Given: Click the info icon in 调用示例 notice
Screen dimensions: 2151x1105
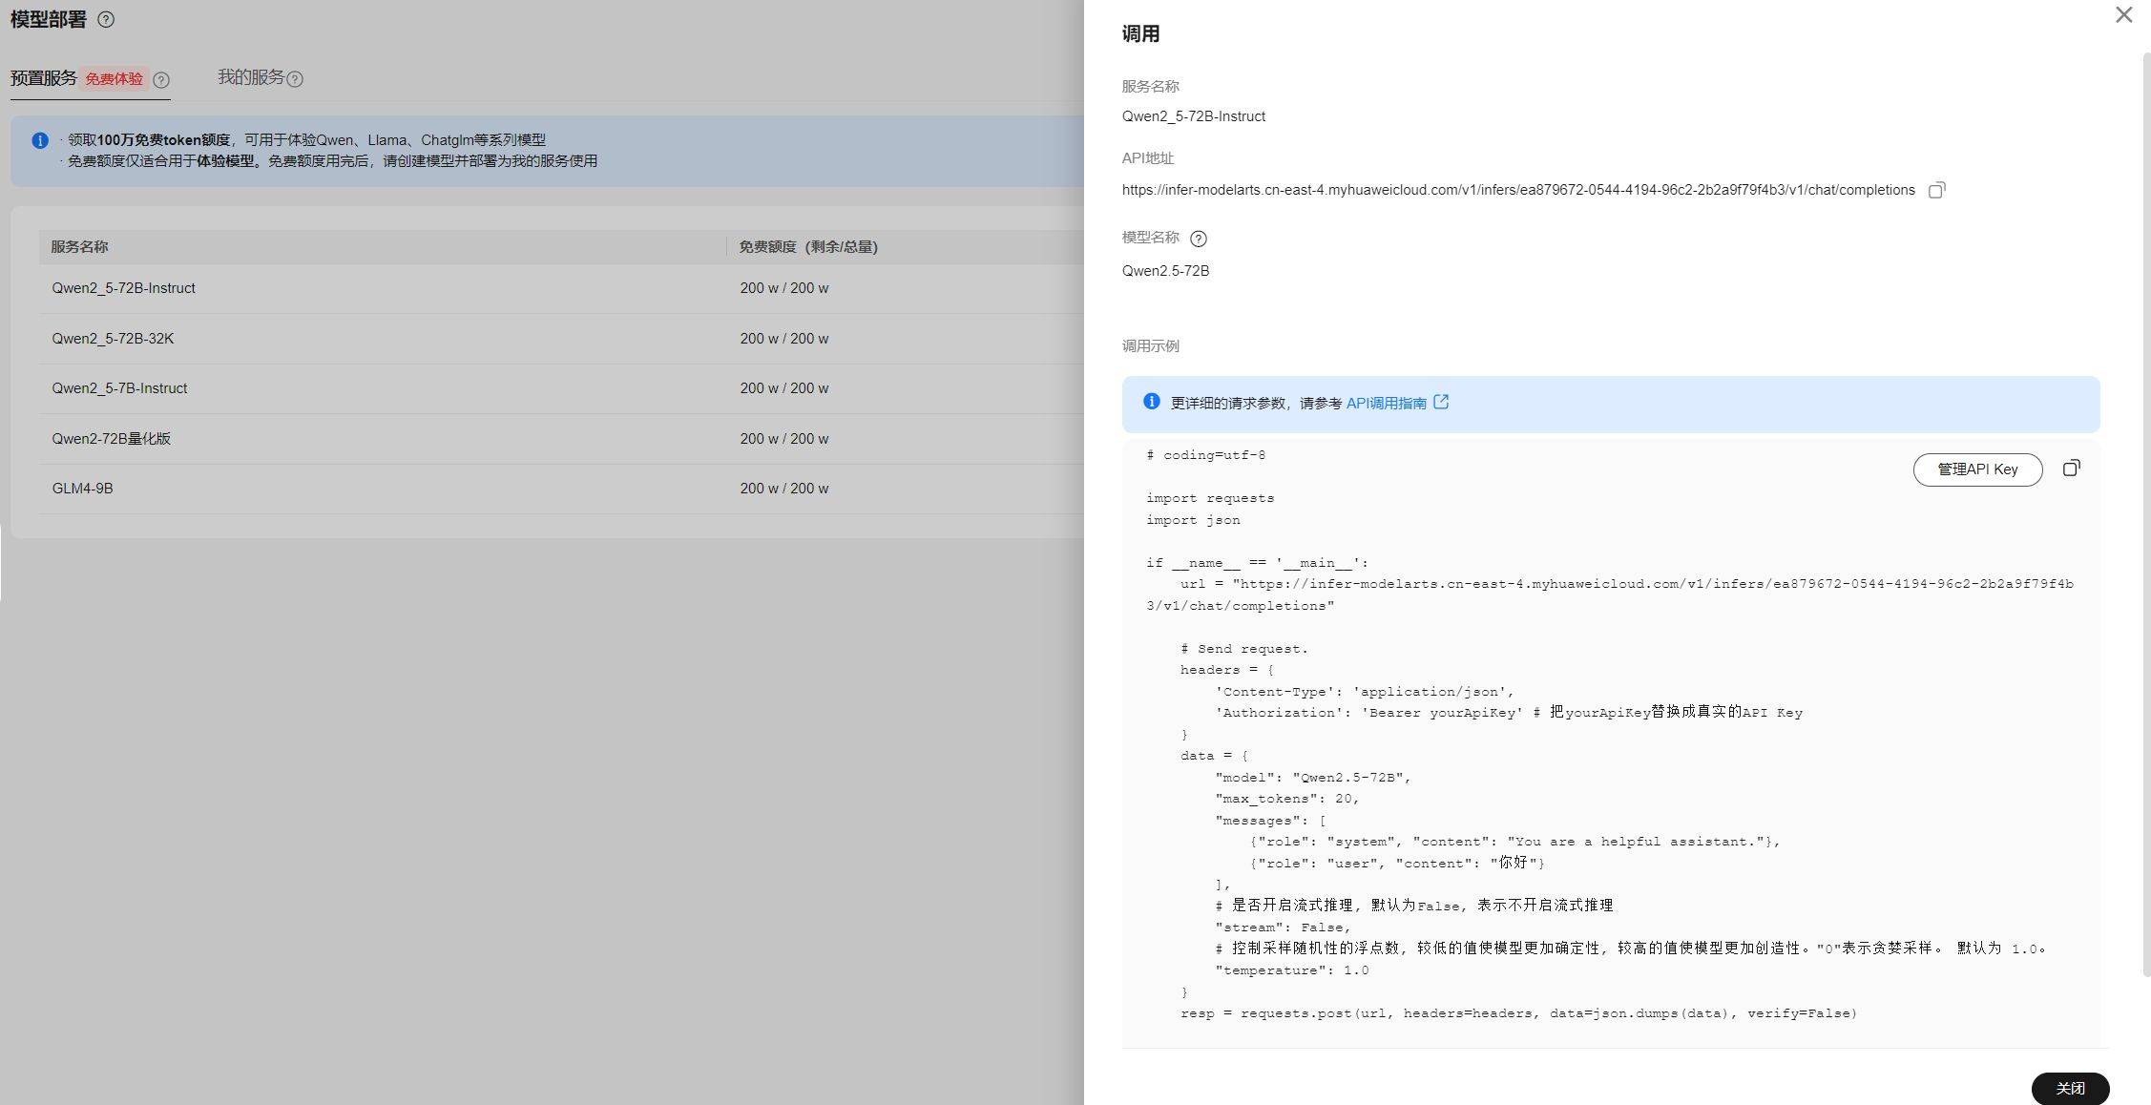Looking at the screenshot, I should tap(1151, 402).
